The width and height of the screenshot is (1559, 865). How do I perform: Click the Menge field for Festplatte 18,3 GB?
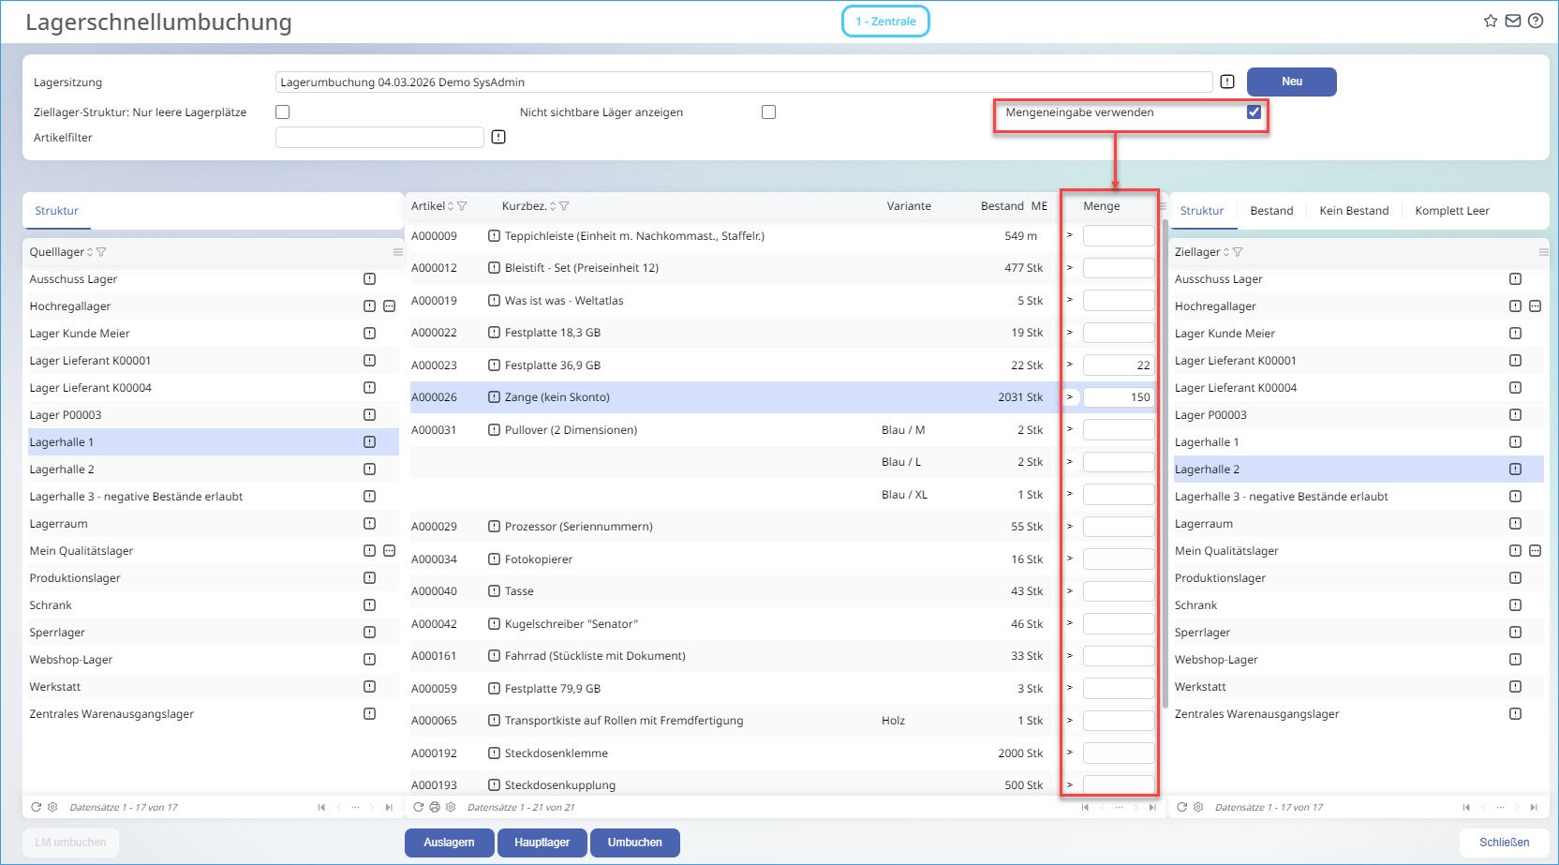click(x=1118, y=333)
